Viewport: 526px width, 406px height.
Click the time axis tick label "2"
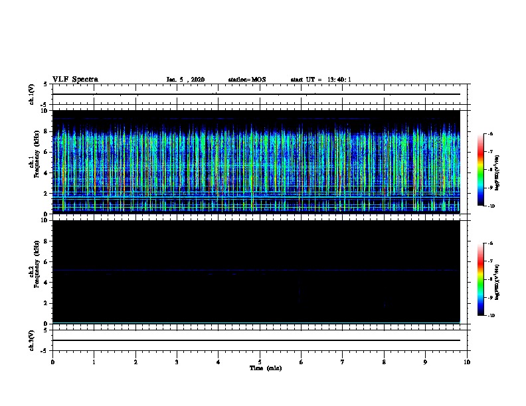coord(135,362)
